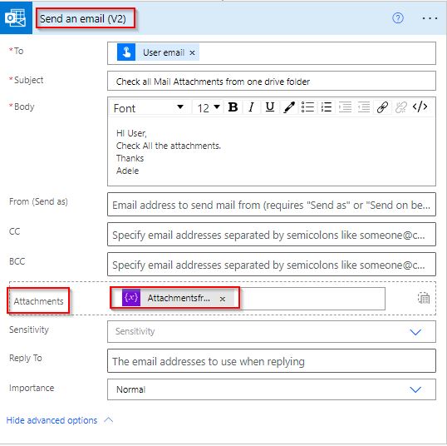Click the BCC address field

click(x=272, y=265)
